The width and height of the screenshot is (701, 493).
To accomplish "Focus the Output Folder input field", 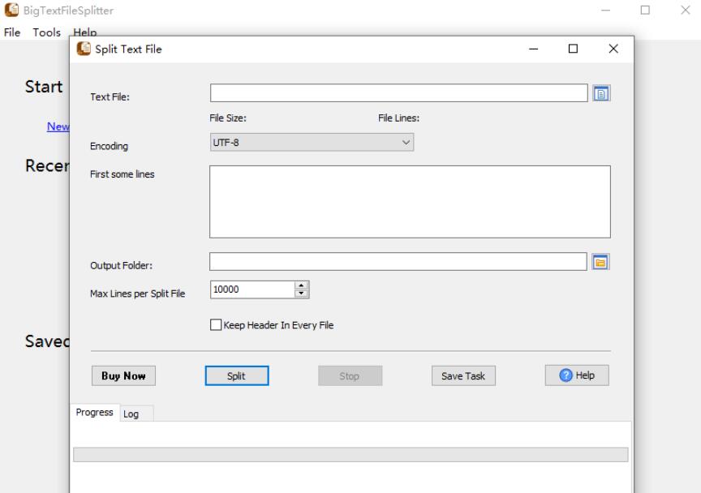I will (x=398, y=261).
